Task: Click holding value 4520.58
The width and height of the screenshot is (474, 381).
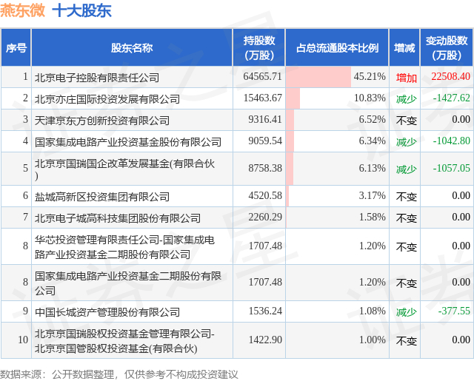Action: (265, 195)
